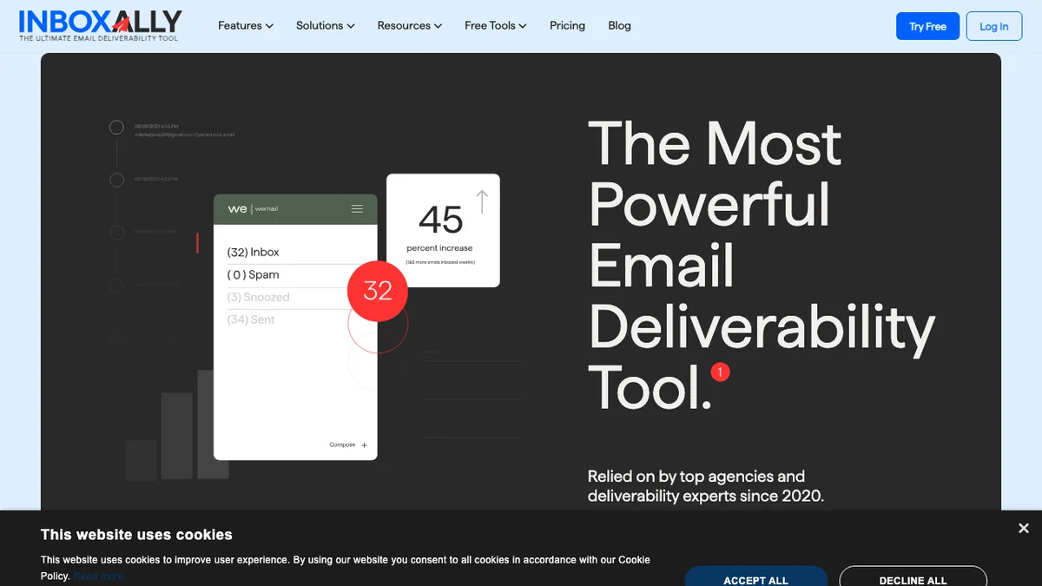Click the upward arrow on stats card

tap(482, 202)
